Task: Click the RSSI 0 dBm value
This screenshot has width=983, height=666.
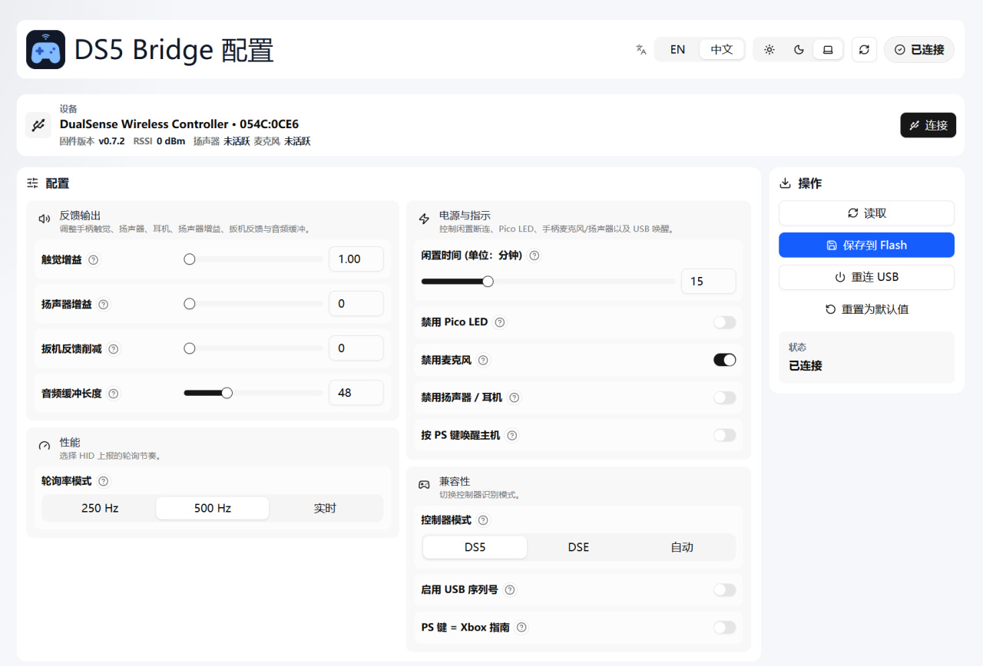Action: tap(170, 141)
